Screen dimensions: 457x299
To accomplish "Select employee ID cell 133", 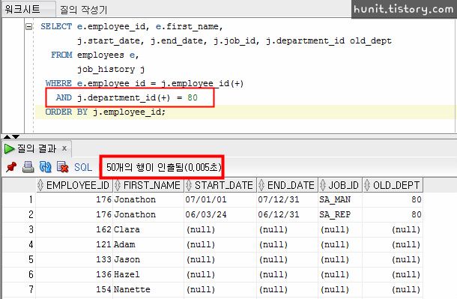I will pos(74,259).
